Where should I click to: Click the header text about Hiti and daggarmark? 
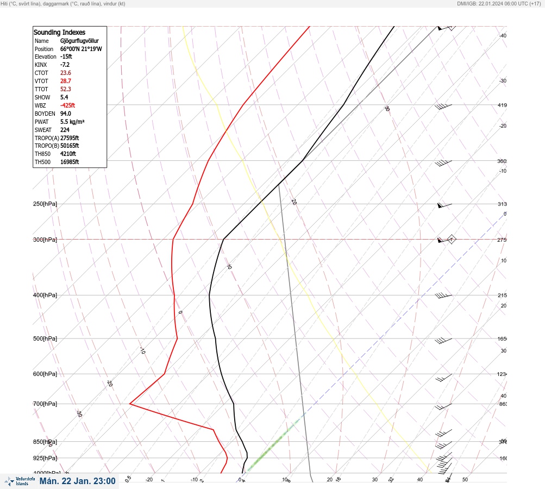point(63,3)
